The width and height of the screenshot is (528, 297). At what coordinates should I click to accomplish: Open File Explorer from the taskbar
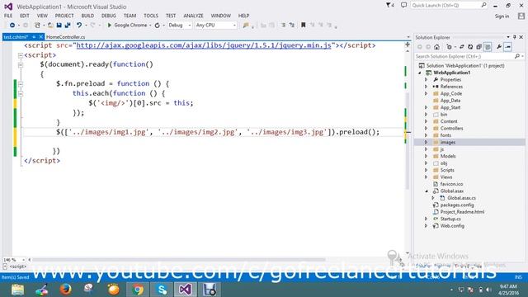pyautogui.click(x=17, y=290)
